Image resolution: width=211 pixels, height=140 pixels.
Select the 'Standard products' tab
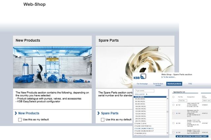coord(174,84)
